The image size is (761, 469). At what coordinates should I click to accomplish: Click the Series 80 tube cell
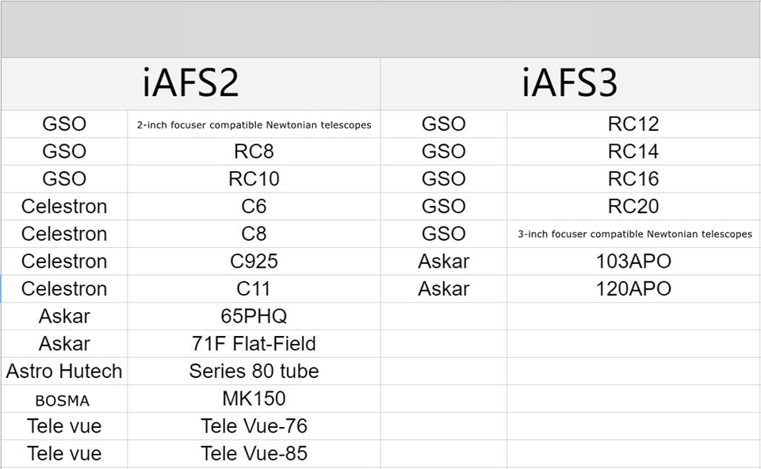click(254, 371)
